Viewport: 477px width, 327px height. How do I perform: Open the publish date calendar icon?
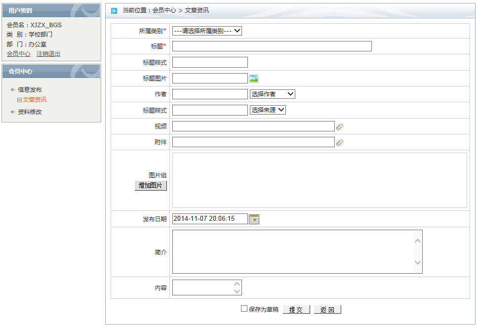click(254, 219)
